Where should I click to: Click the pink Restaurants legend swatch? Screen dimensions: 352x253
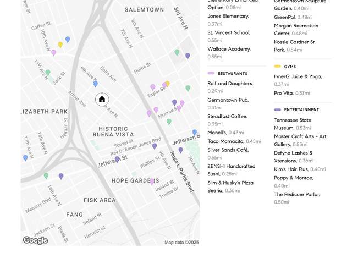pos(211,73)
